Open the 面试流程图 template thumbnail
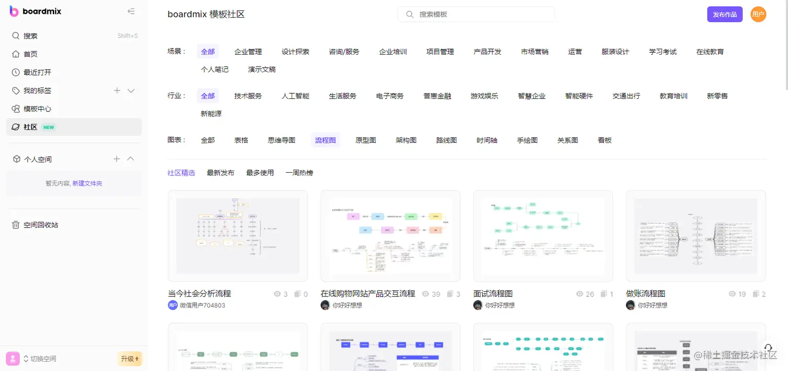The height and width of the screenshot is (371, 788). pos(543,236)
